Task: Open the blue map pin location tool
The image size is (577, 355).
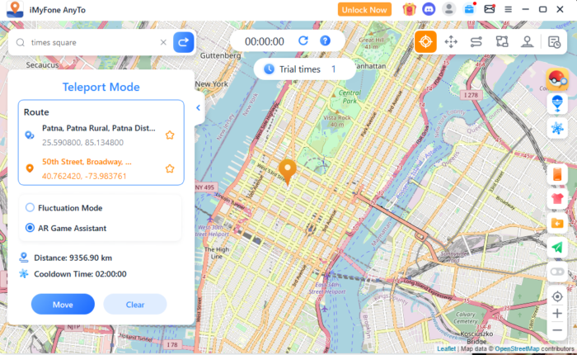Action: coord(557,103)
